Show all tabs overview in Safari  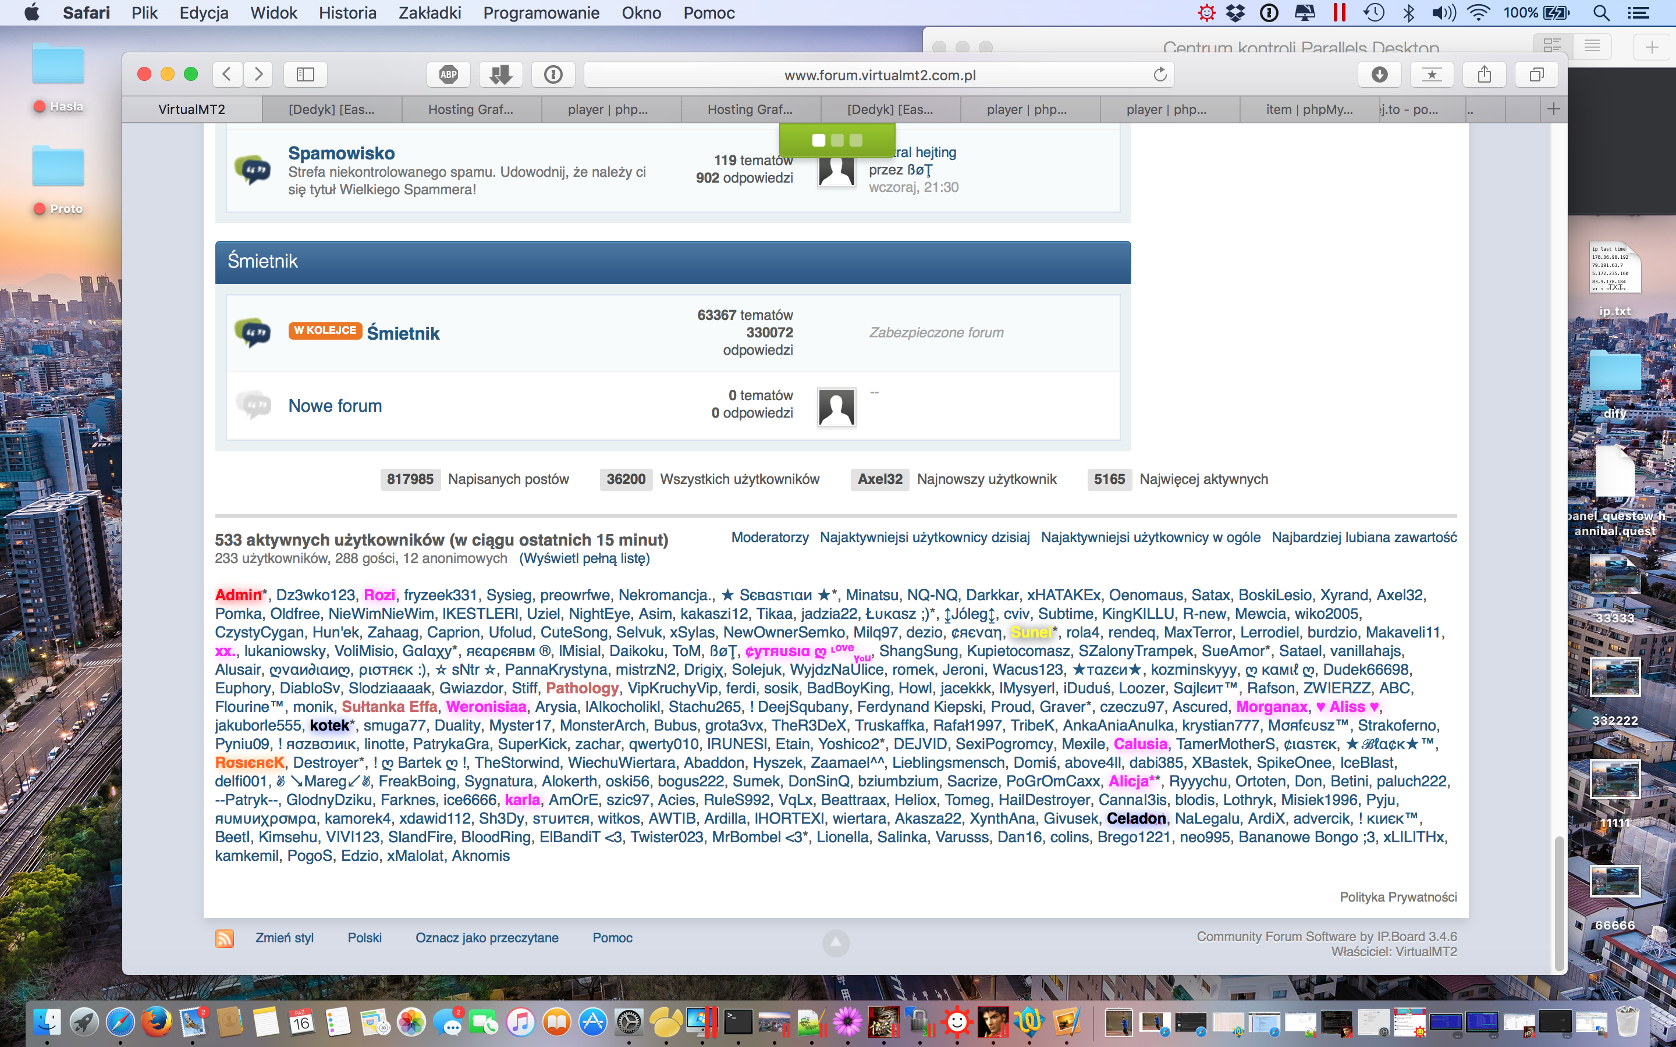pyautogui.click(x=1537, y=74)
